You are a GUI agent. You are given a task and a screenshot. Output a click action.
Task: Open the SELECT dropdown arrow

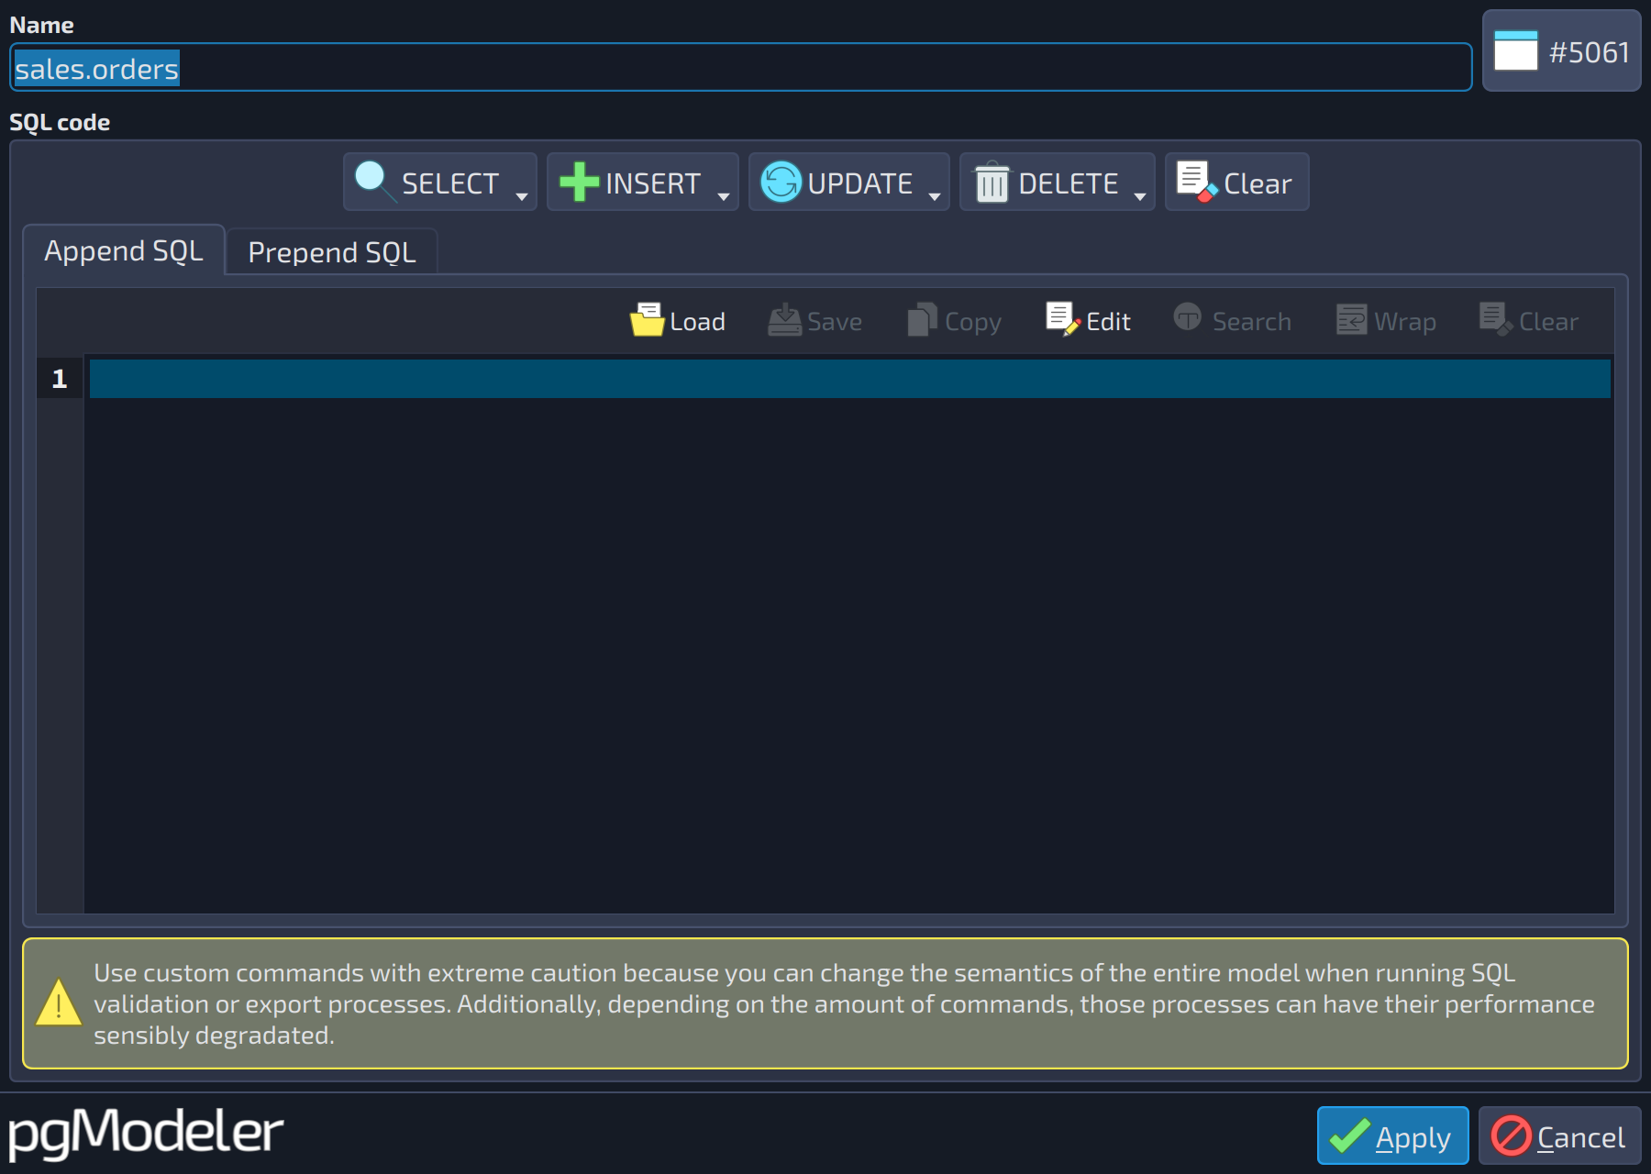click(522, 196)
